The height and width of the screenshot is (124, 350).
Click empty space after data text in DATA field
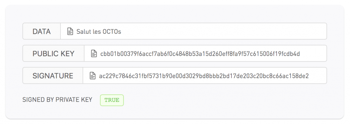tap(223, 31)
